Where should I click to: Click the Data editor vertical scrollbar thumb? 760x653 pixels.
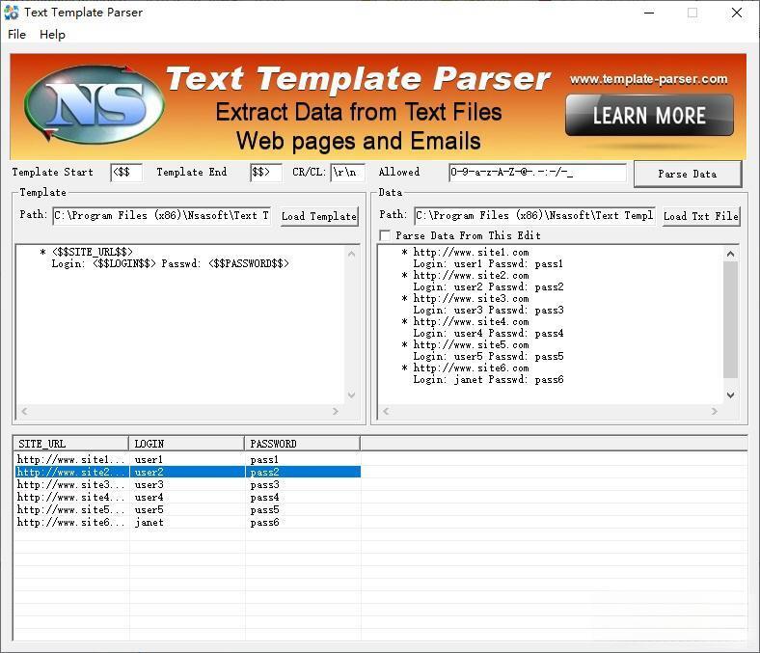point(730,319)
